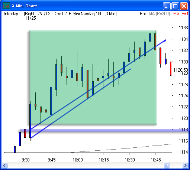Click the Bar chart type label
The width and height of the screenshot is (190, 170).
tap(143, 14)
